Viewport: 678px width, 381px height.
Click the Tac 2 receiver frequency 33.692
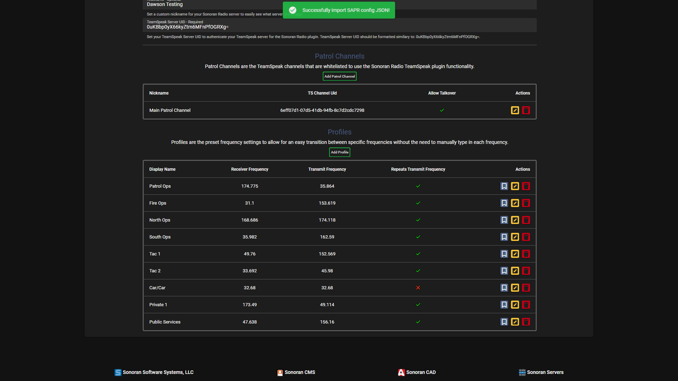tap(250, 271)
